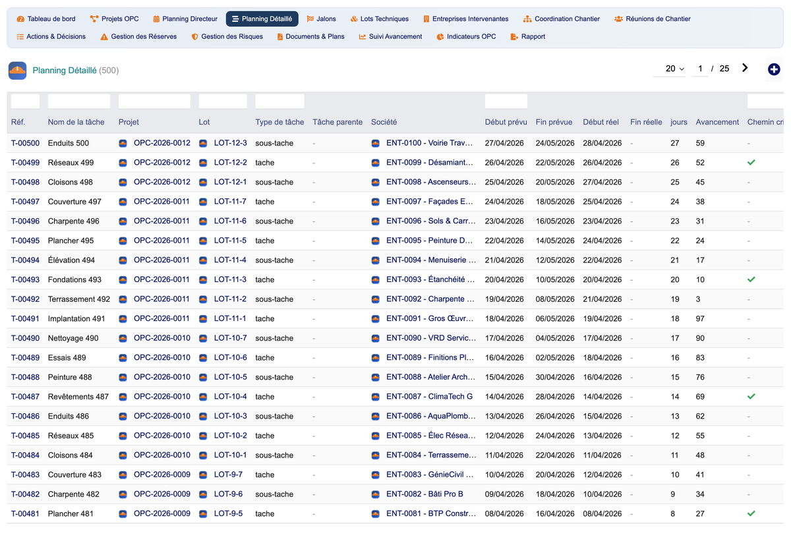The width and height of the screenshot is (791, 553).
Task: Open task reference T-00481
Action: pyautogui.click(x=25, y=513)
